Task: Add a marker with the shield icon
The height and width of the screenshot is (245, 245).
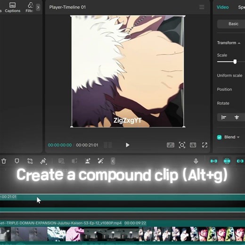Action: coord(17,161)
